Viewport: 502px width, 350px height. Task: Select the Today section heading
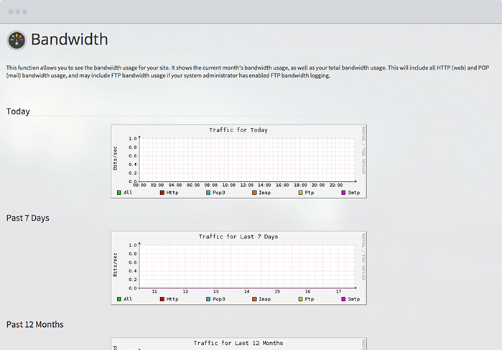(18, 111)
